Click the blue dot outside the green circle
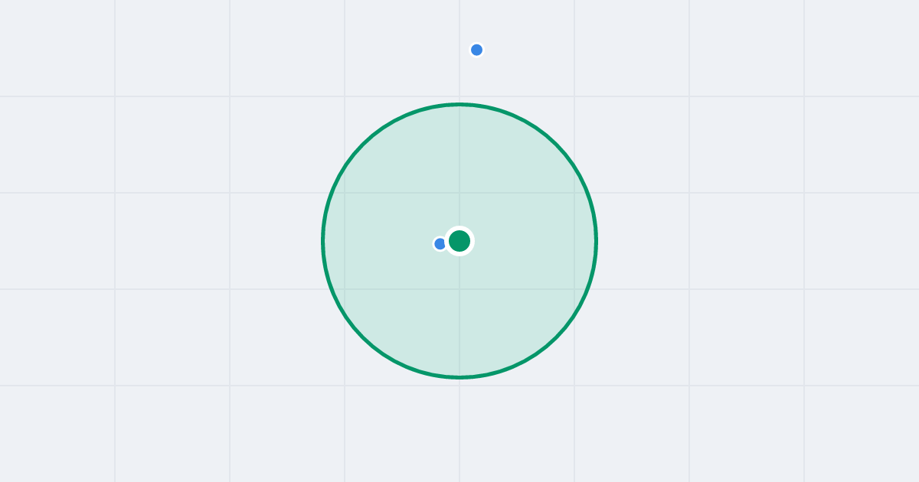This screenshot has width=919, height=482. (476, 50)
